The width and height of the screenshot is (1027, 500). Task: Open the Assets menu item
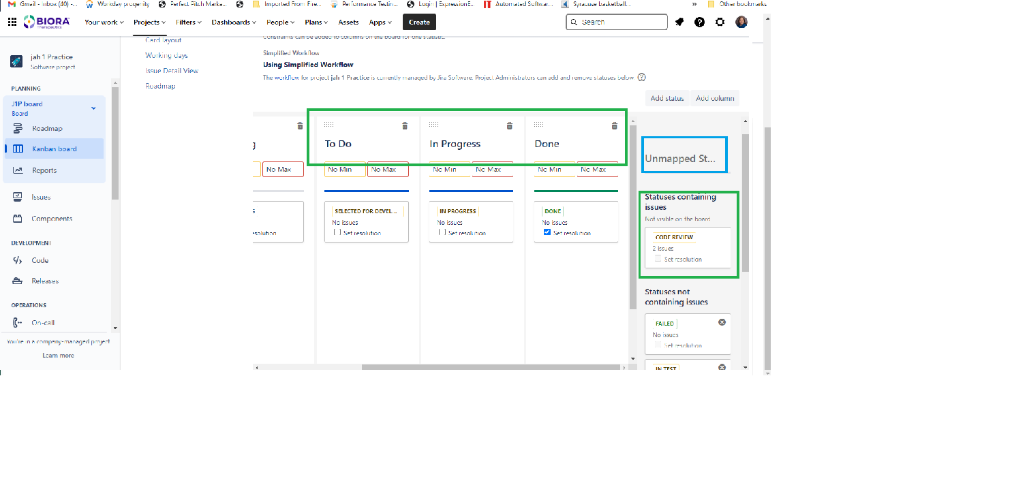point(348,22)
